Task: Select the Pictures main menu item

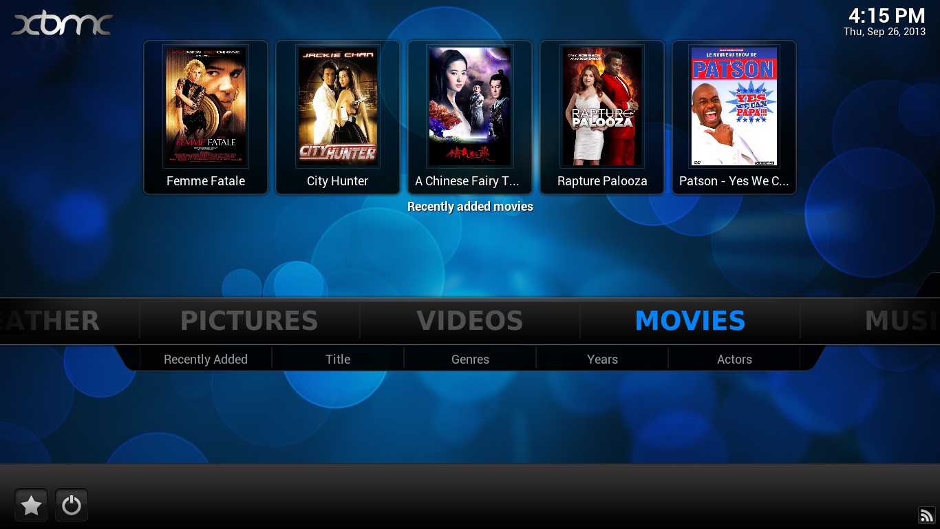Action: coord(249,321)
